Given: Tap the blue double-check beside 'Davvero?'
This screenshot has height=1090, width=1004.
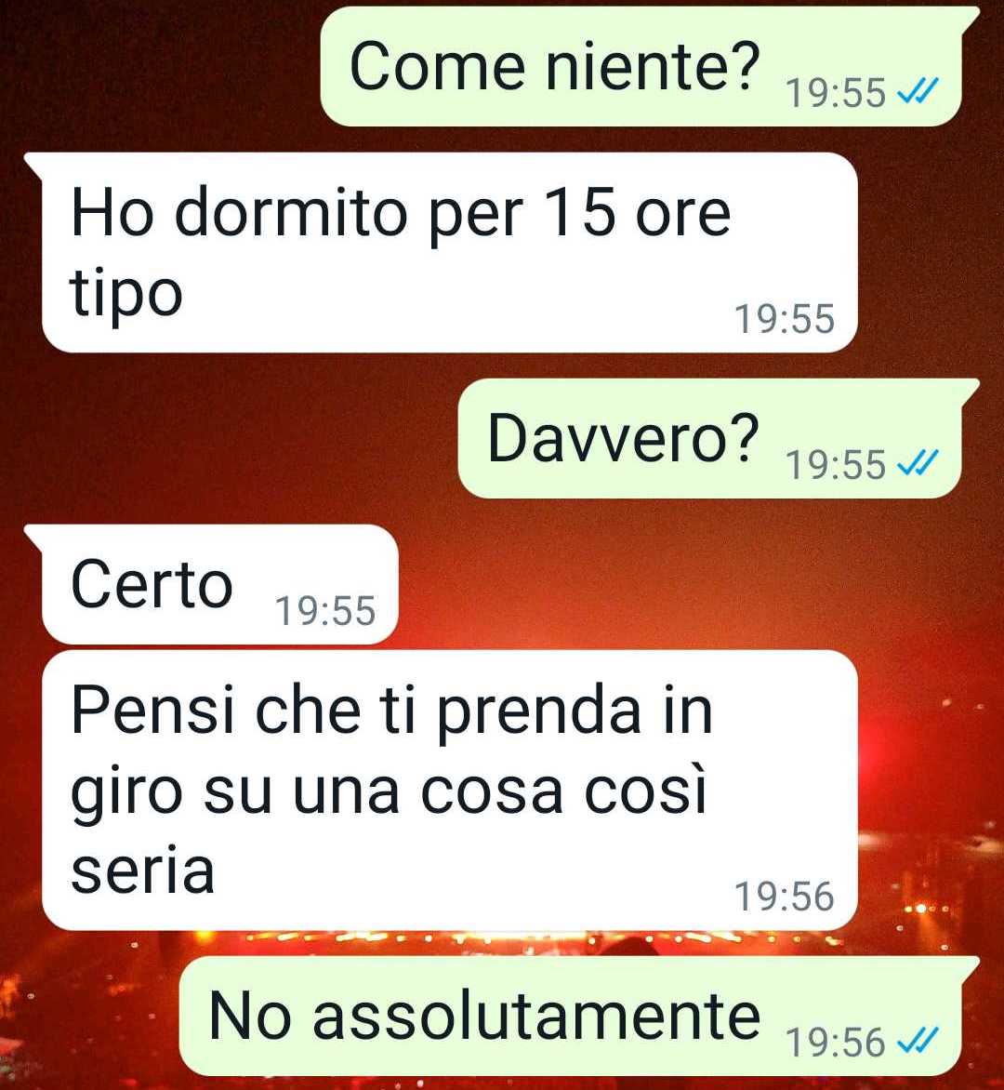Looking at the screenshot, I should click(918, 462).
